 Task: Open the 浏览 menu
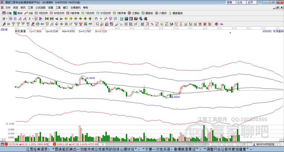[x=16, y=7]
